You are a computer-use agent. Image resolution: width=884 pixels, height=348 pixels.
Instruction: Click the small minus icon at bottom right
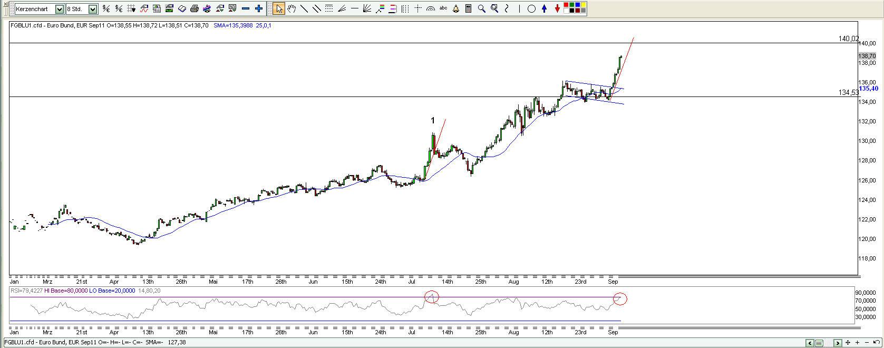866,343
